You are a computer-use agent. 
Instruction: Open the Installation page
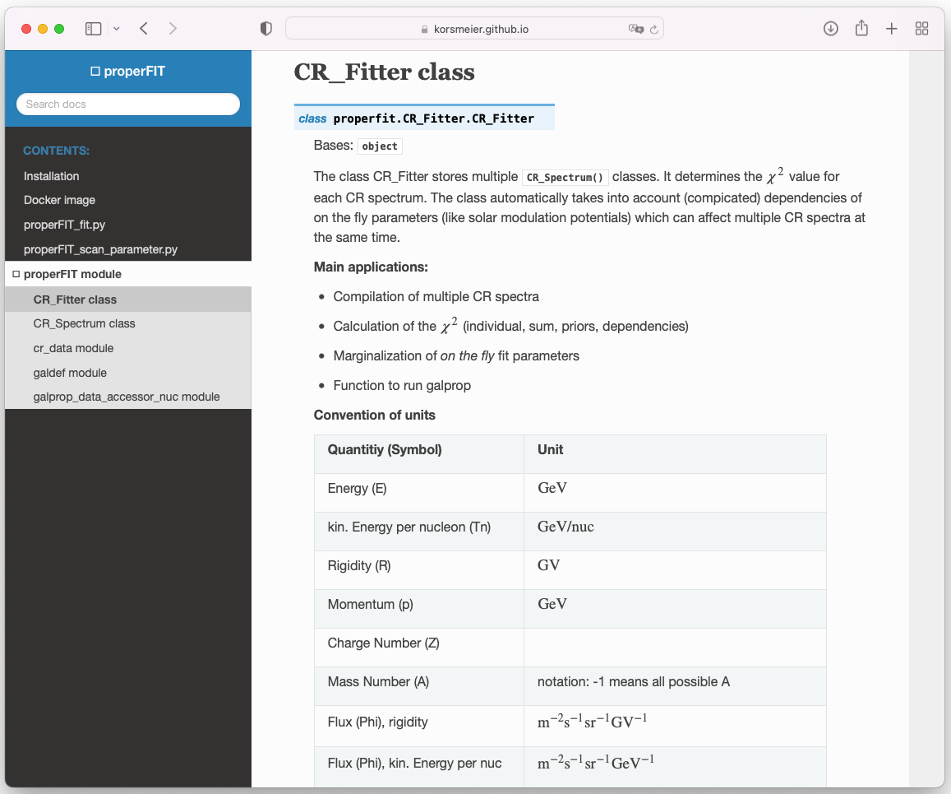[52, 176]
